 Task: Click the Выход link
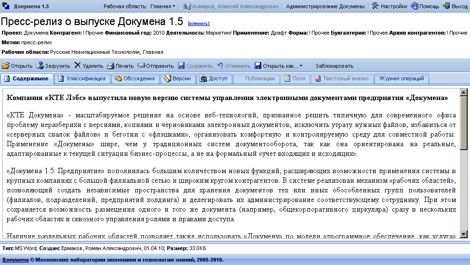(459, 6)
